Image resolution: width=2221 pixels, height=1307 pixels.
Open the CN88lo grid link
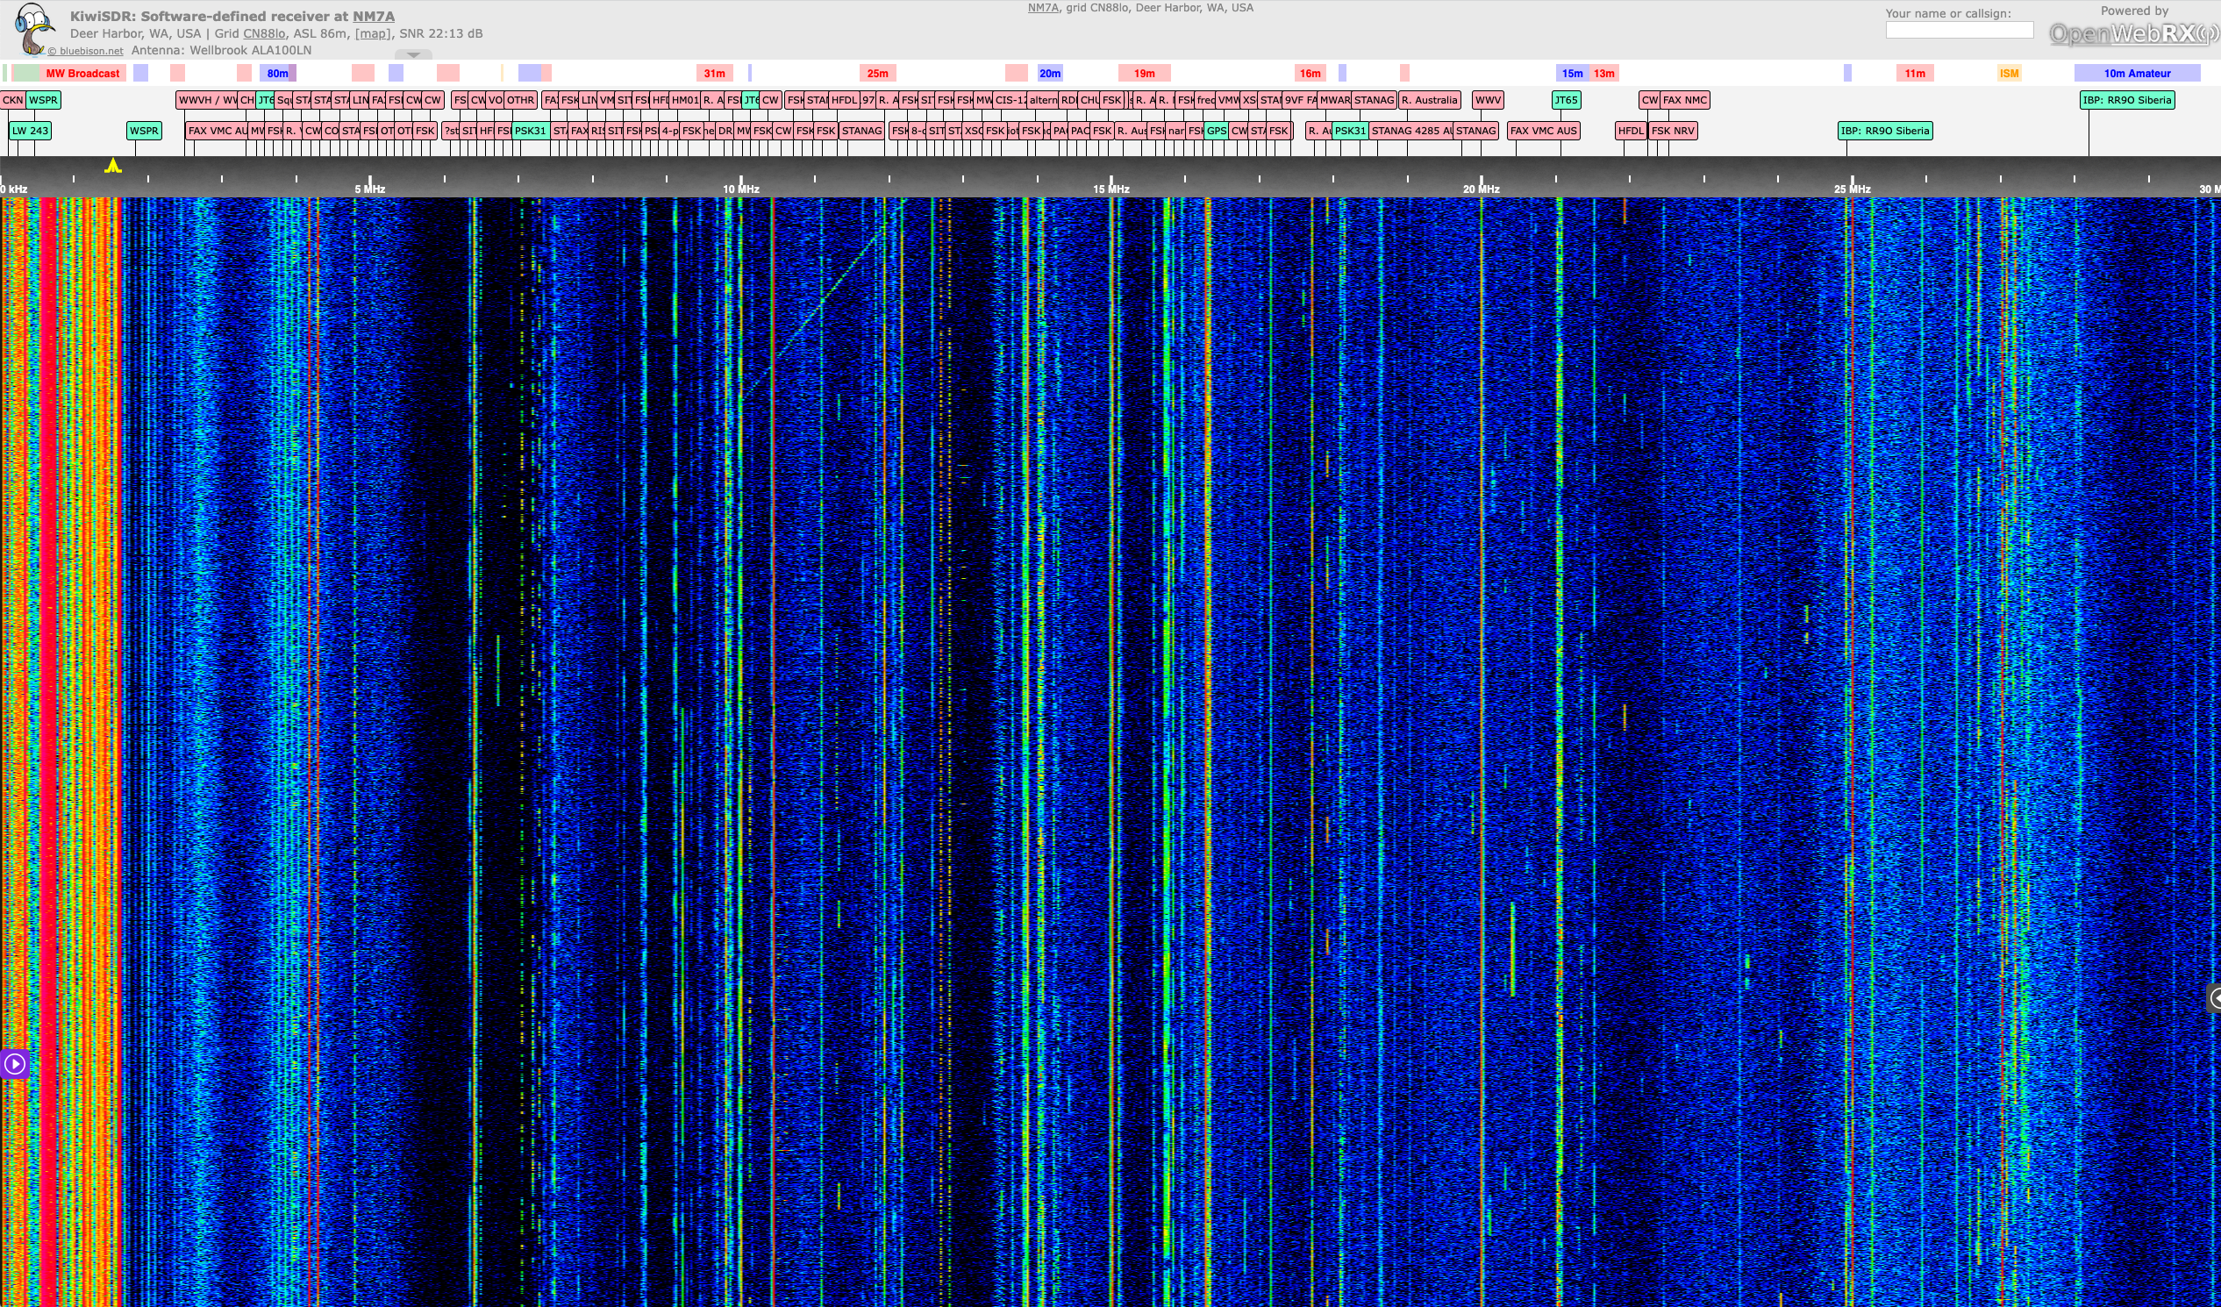263,33
